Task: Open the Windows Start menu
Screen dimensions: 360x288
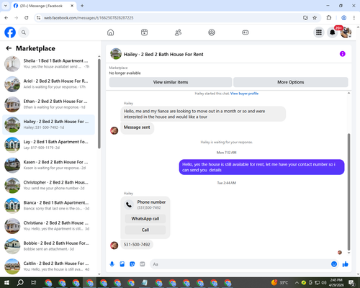Action: (6, 283)
